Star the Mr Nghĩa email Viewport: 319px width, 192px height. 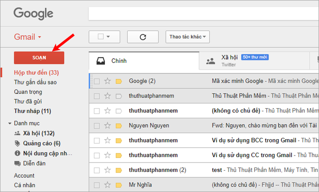(108, 185)
